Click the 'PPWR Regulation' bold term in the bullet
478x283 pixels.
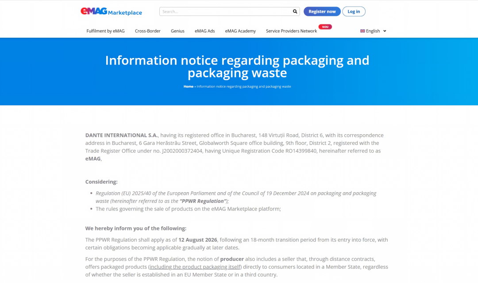click(203, 201)
